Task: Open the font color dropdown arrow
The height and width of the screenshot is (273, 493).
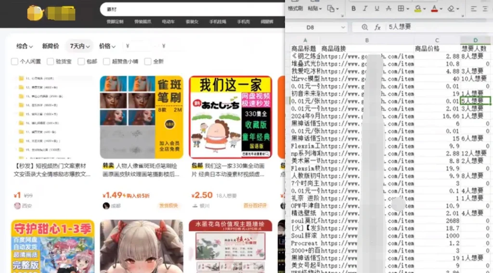Action: pyautogui.click(x=441, y=9)
